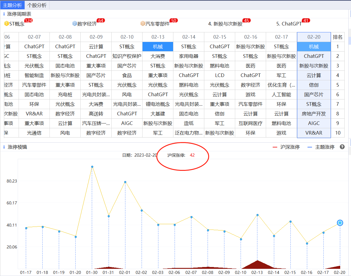The image size is (351, 276).
Task: Click the highlighted 02-20 chart data point
Action: coord(340,223)
